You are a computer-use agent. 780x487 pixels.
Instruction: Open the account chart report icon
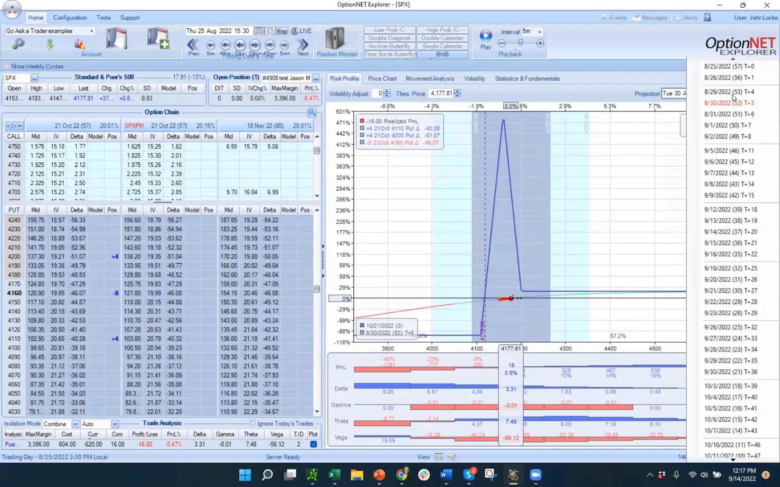pos(80,44)
